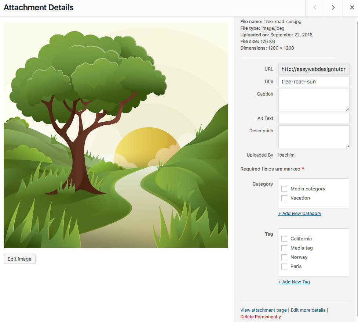Check the Vacation category checkbox
The image size is (358, 322).
pyautogui.click(x=284, y=198)
